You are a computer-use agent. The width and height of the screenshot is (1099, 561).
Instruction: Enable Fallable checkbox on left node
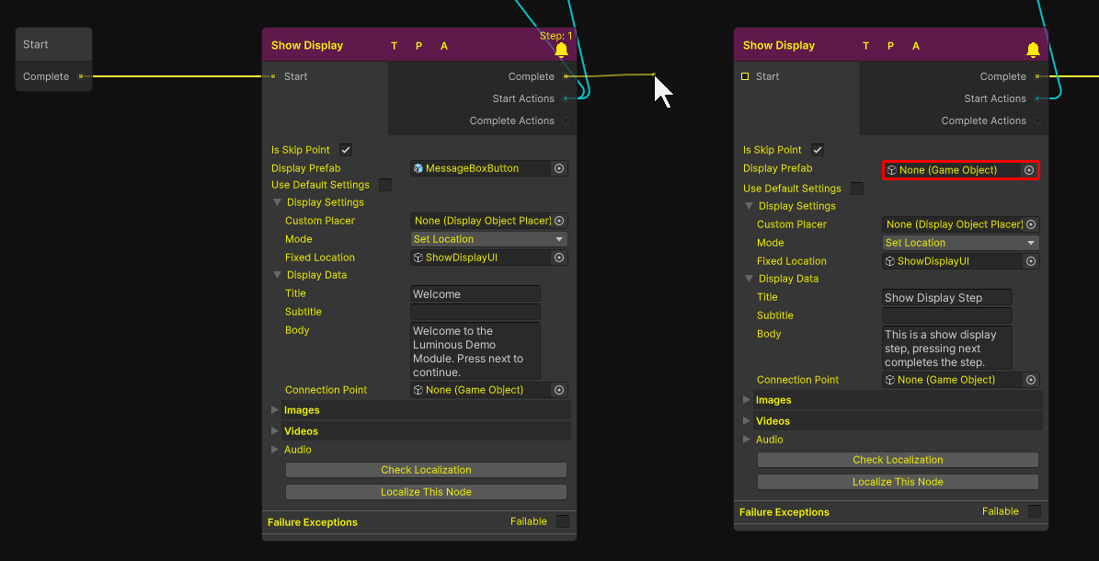563,521
